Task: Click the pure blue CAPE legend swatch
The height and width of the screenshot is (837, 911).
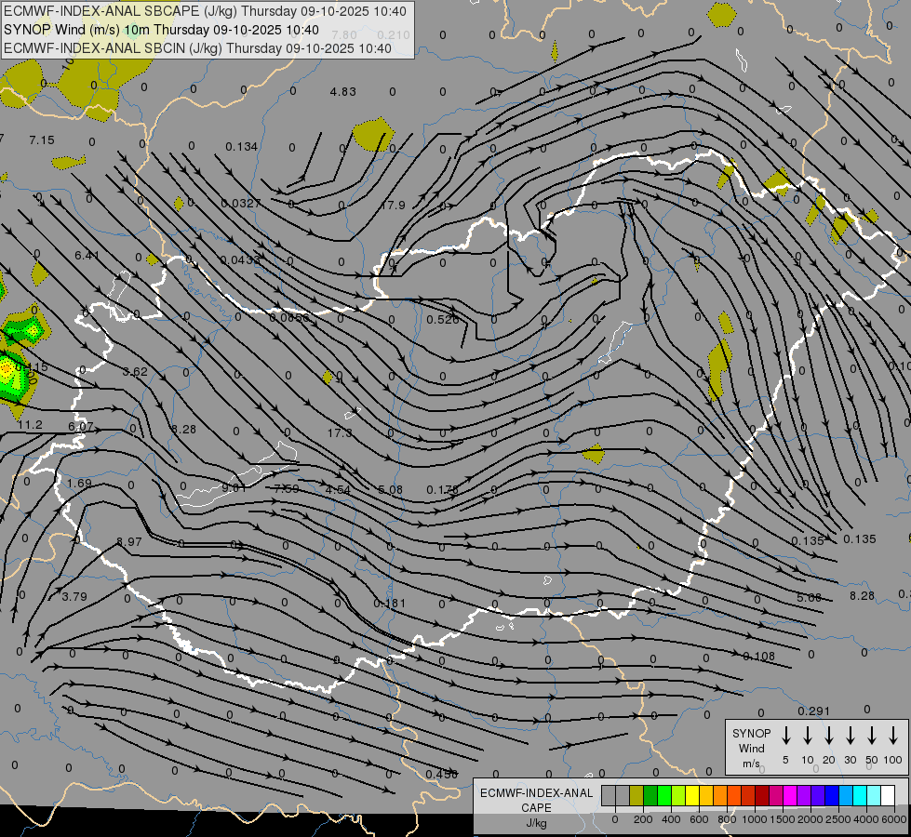Action: point(831,796)
